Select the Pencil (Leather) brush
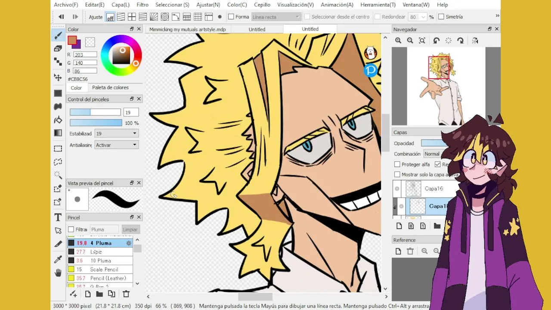 [x=100, y=278]
